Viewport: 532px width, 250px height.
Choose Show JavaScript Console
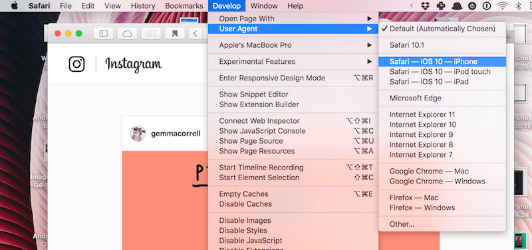point(293,131)
